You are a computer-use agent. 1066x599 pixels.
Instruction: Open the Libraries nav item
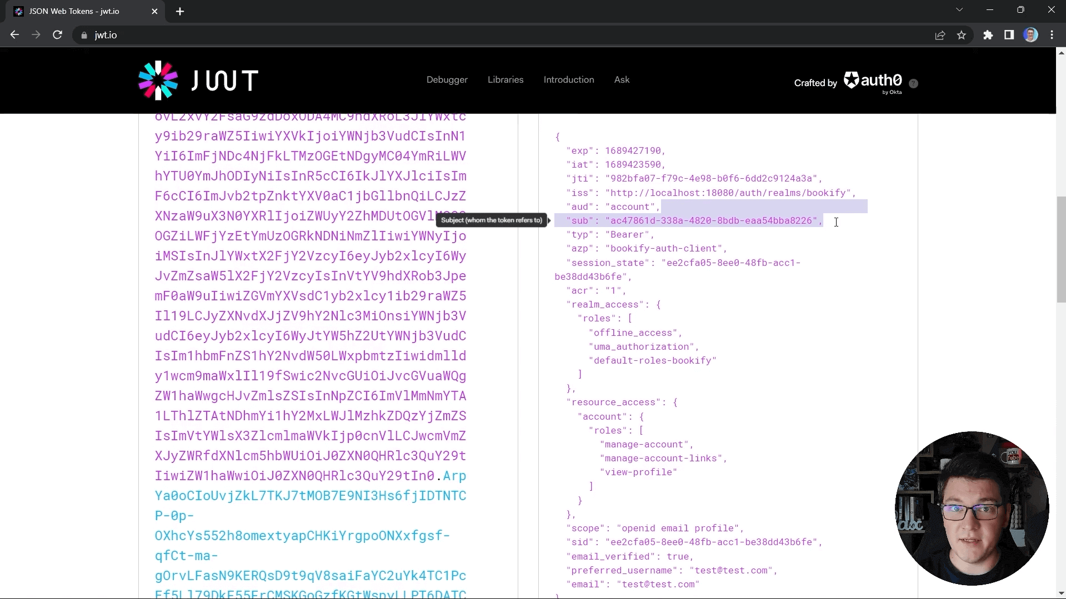pyautogui.click(x=505, y=80)
